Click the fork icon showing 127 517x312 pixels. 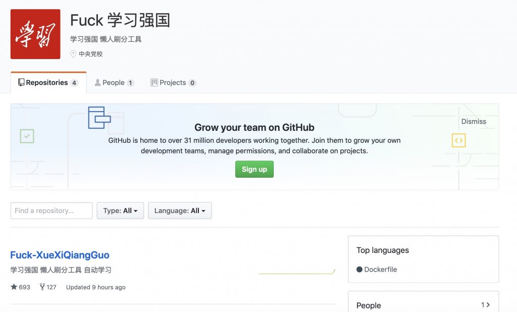coord(42,287)
